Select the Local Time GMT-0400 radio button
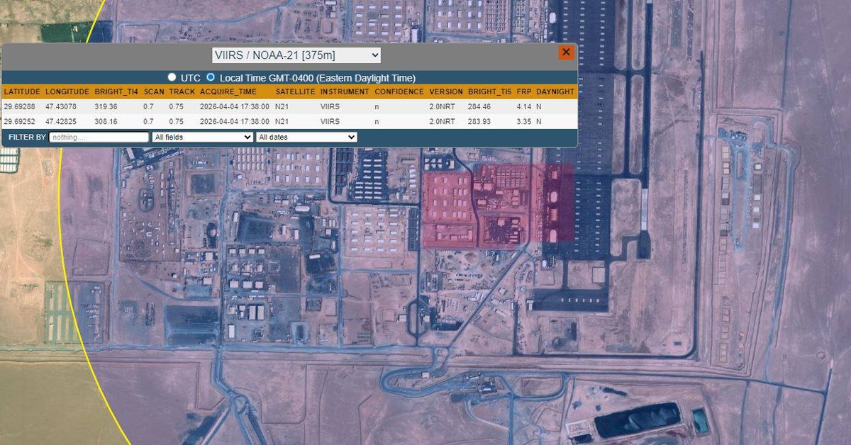The width and height of the screenshot is (851, 445). (x=211, y=77)
